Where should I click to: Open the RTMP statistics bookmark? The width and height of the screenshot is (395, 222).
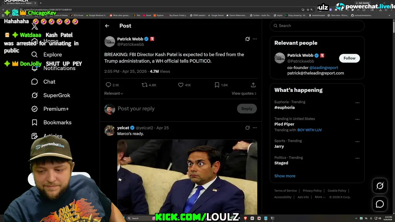click(x=197, y=15)
